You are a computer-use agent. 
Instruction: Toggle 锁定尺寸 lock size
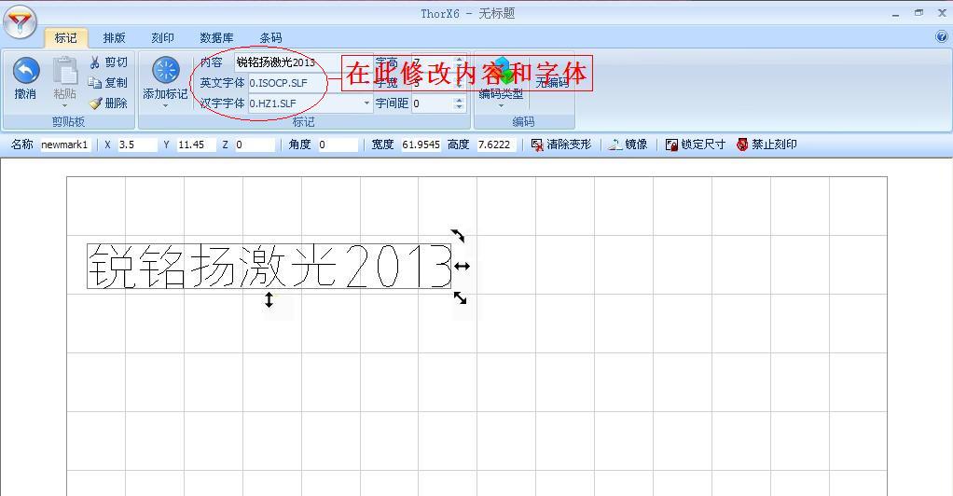pyautogui.click(x=671, y=145)
